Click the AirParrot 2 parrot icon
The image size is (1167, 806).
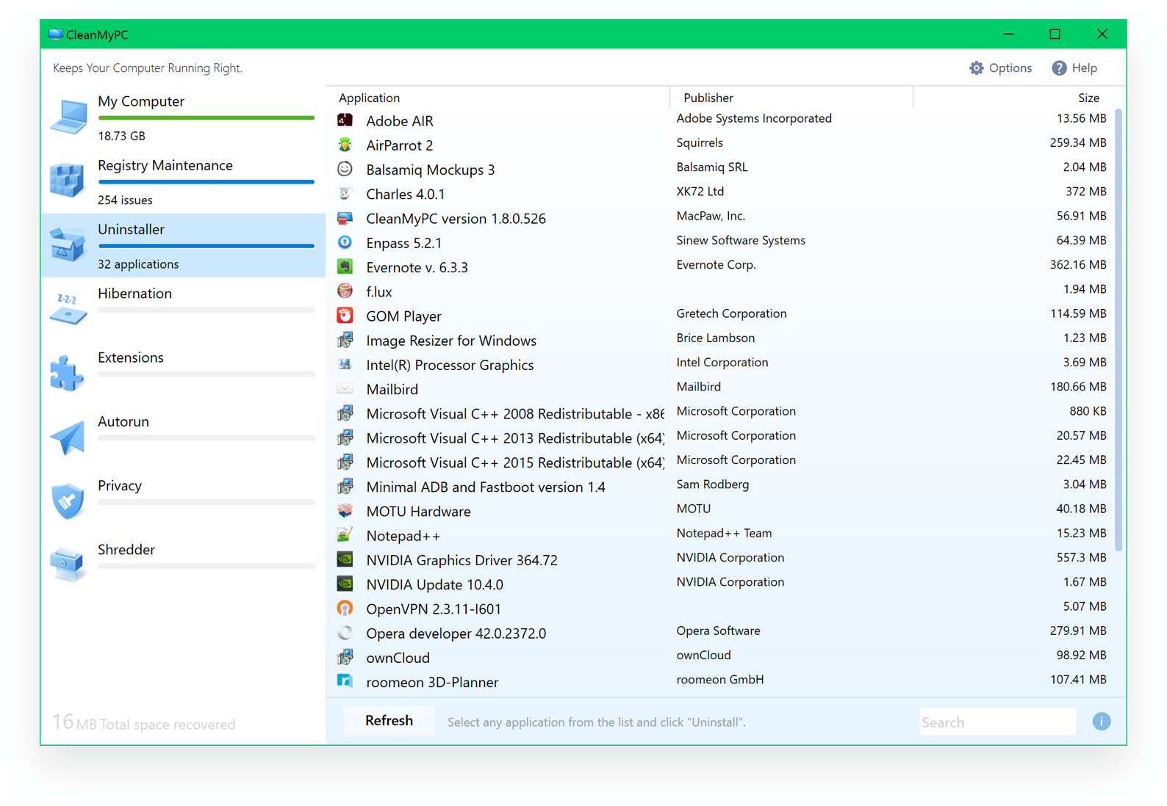[x=345, y=145]
